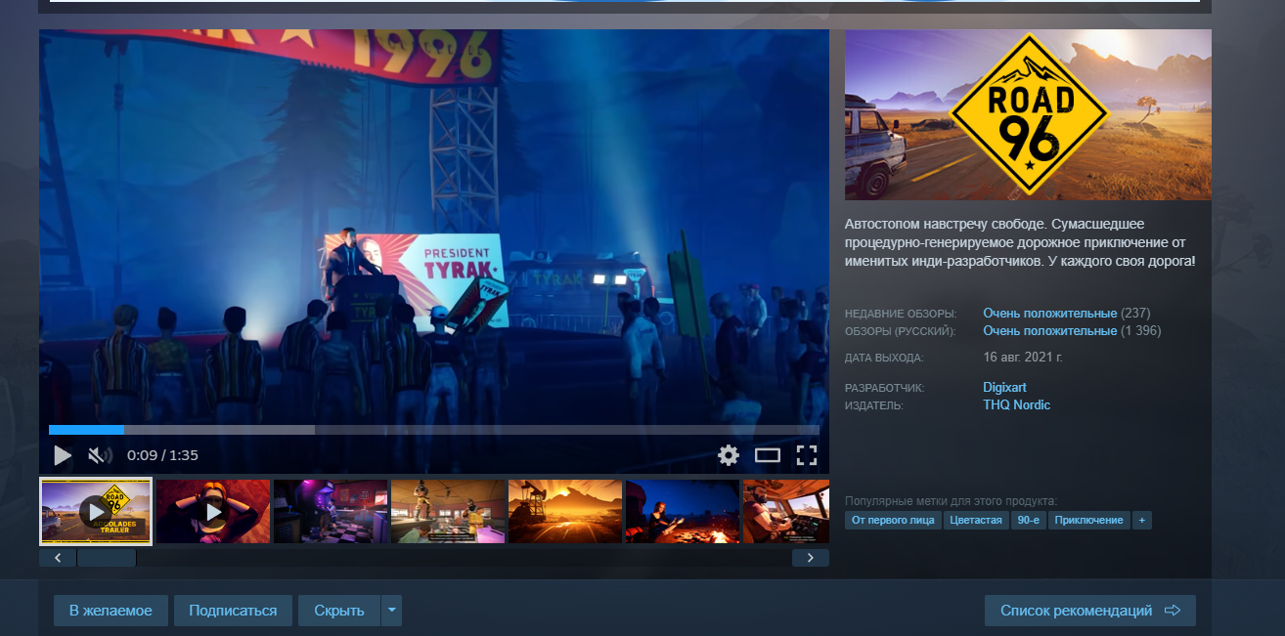This screenshot has height=636, width=1285.
Task: Open the diner robot screenshot thumbnail
Action: (448, 511)
